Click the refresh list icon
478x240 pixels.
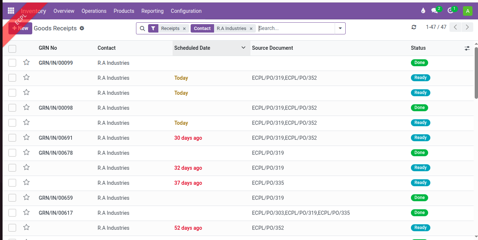(414, 27)
